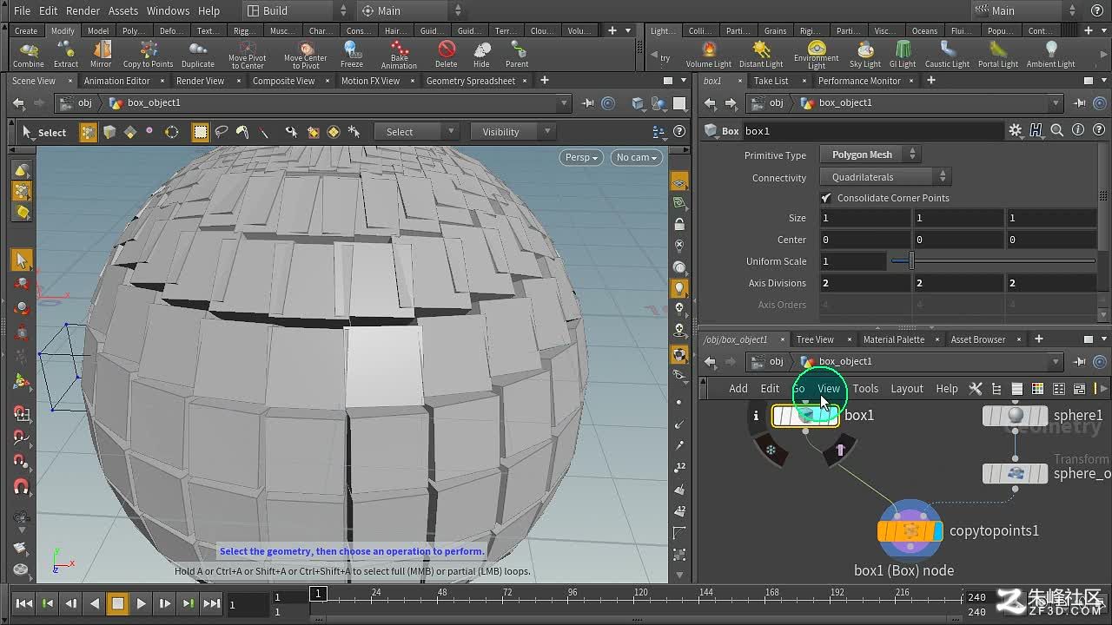Viewport: 1112px width, 625px height.
Task: Click the Freeze shelf tool
Action: point(352,54)
